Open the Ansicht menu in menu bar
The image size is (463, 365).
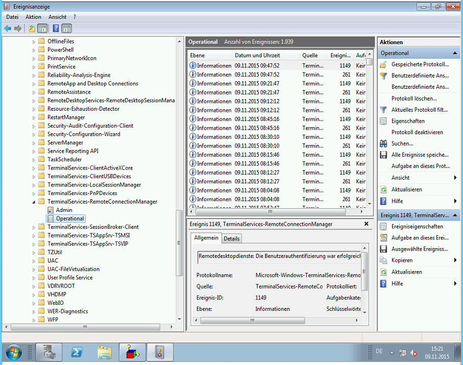coord(58,17)
